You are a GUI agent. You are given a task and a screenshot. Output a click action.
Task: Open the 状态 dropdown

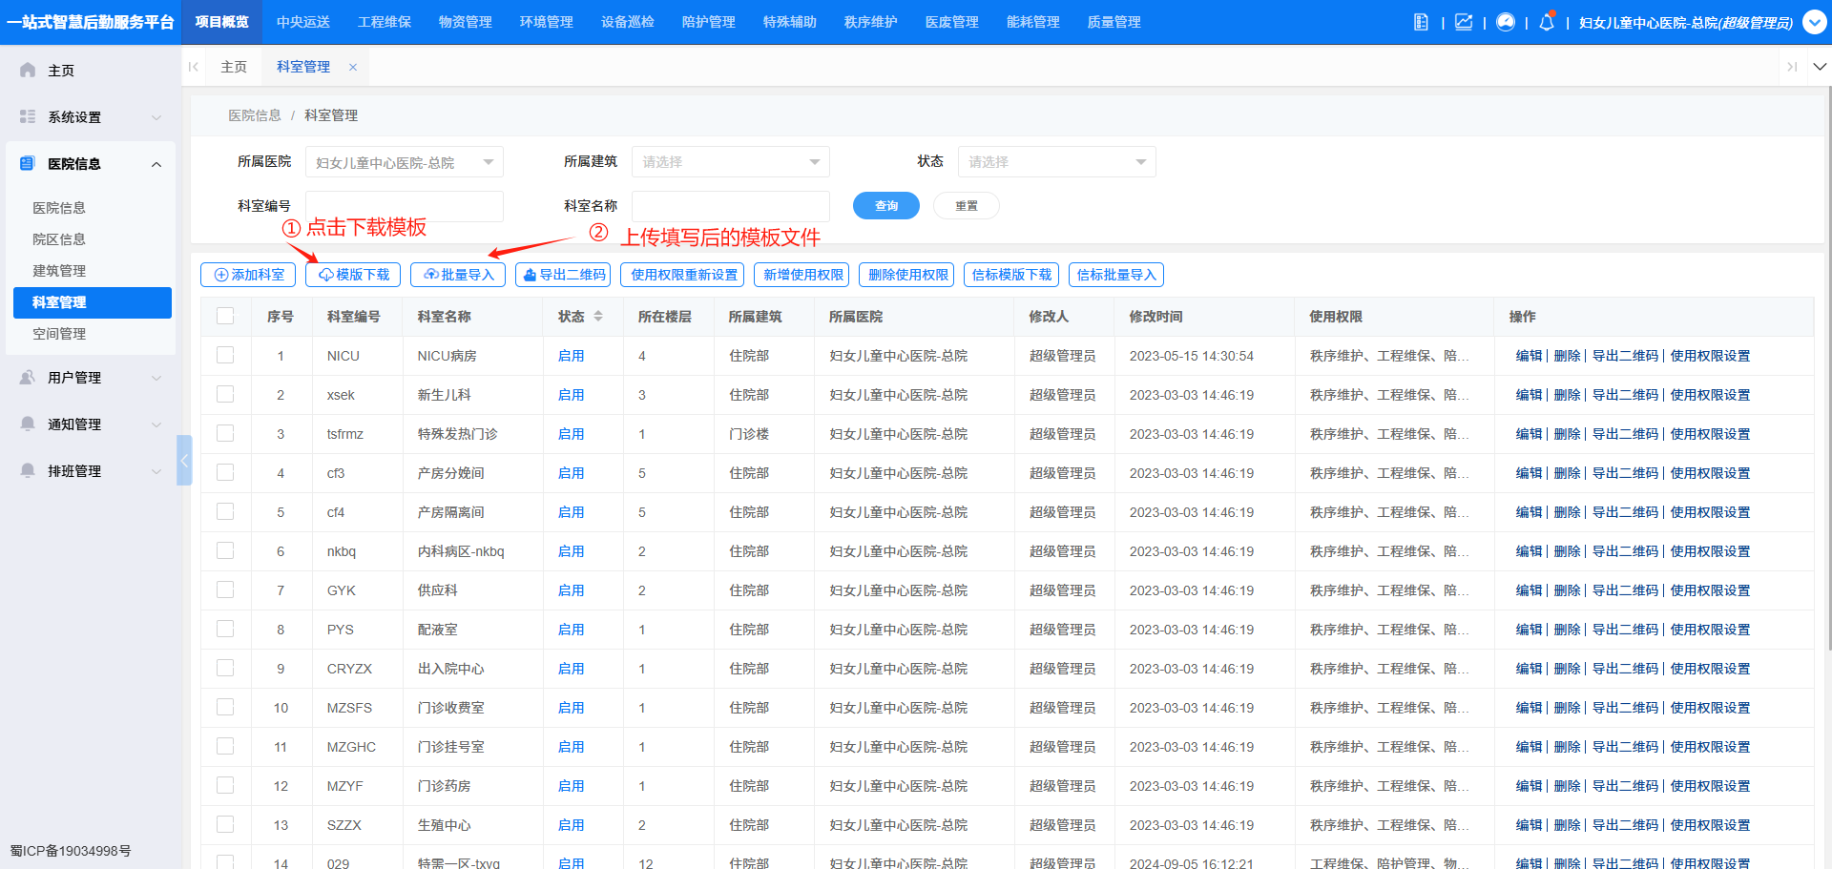(1057, 162)
